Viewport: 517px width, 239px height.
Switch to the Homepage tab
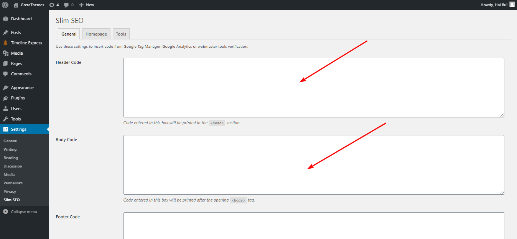96,34
